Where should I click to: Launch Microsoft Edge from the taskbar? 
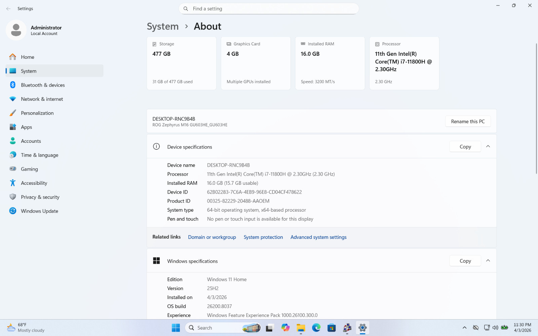click(316, 328)
